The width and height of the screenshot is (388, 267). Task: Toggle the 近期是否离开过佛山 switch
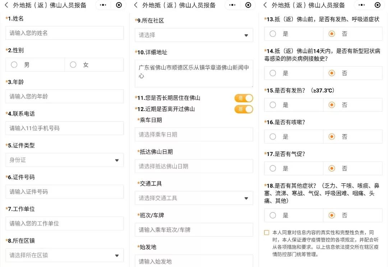244,109
